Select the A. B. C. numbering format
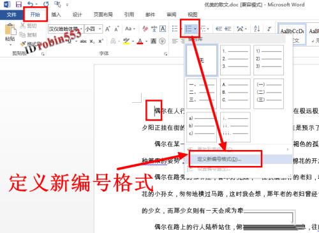Viewport: 319px width, 233px height. point(235,94)
